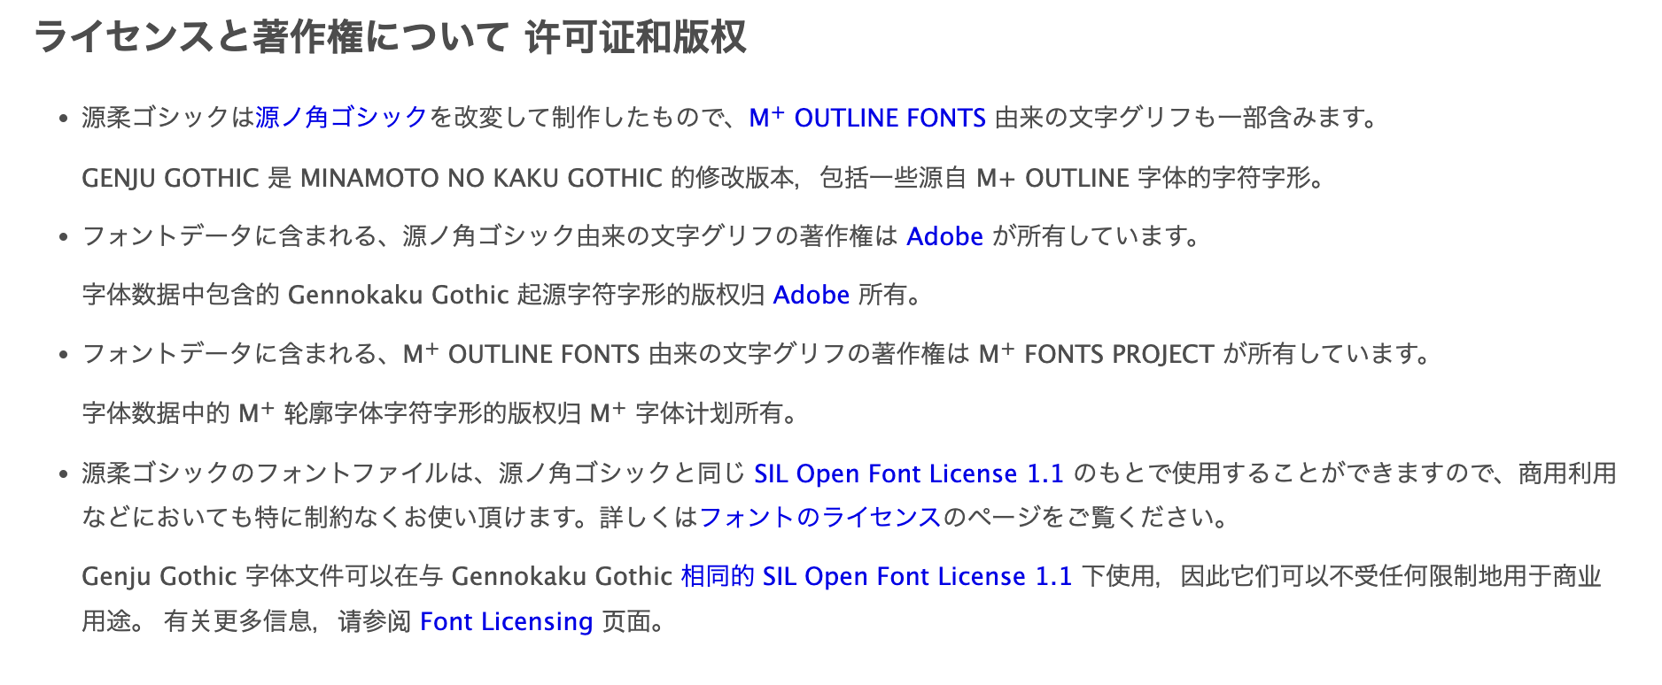This screenshot has height=685, width=1662.
Task: Click the bullet before the M+ FONTS PROJECT sentence
Action: coord(63,355)
